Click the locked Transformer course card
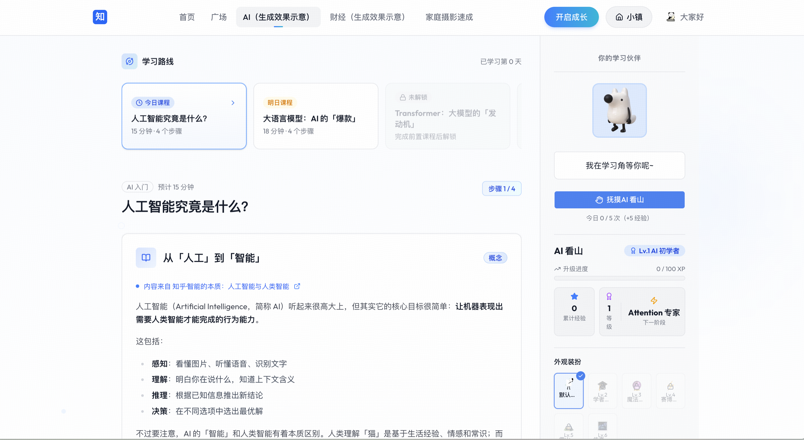Image resolution: width=804 pixels, height=440 pixels. coord(447,116)
